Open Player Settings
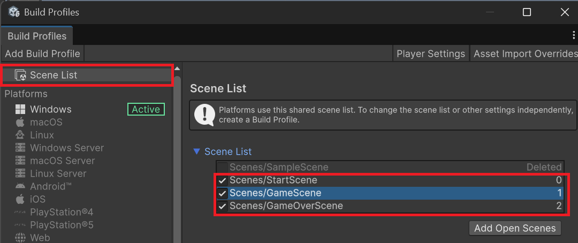The width and height of the screenshot is (578, 243). pyautogui.click(x=431, y=54)
